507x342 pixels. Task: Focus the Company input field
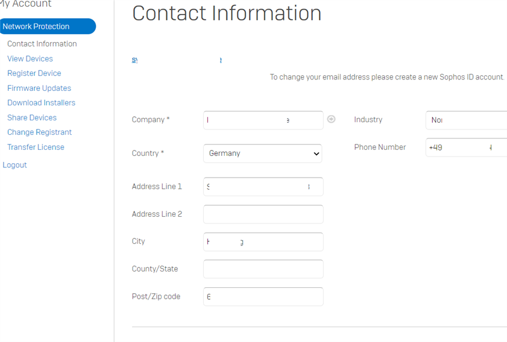click(x=263, y=120)
